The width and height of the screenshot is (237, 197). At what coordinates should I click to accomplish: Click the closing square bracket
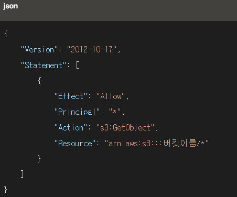pyautogui.click(x=22, y=174)
